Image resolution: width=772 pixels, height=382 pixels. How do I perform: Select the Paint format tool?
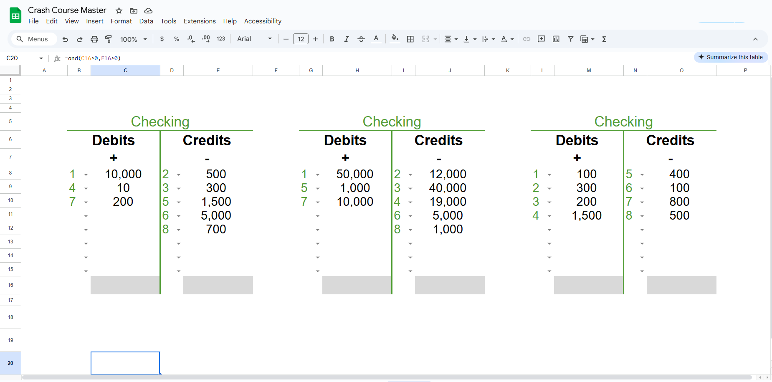[x=109, y=39]
